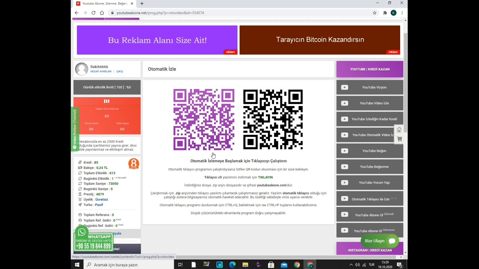Screen dimensions: 479x269
Task: Open a new browser tab
Action: 142,3
